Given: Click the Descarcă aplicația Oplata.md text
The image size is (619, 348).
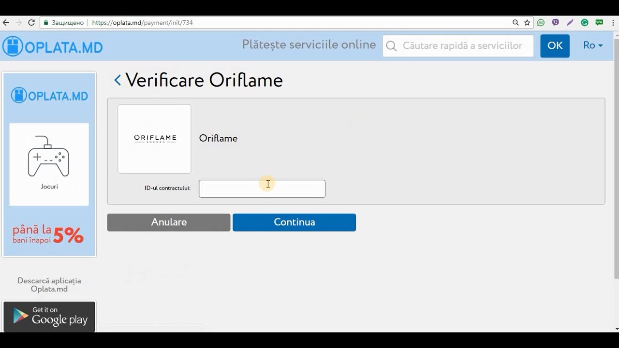Looking at the screenshot, I should coord(49,285).
